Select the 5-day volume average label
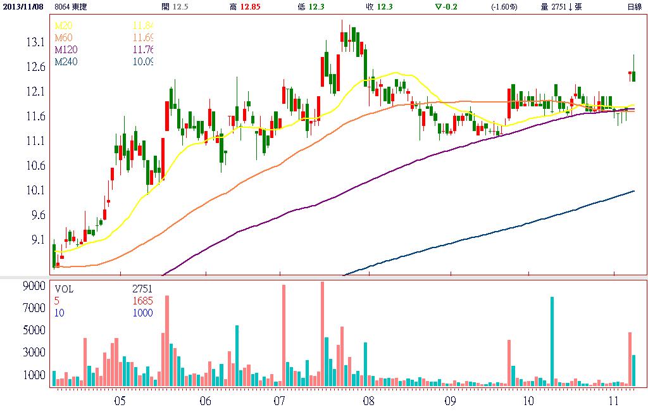 coord(57,301)
